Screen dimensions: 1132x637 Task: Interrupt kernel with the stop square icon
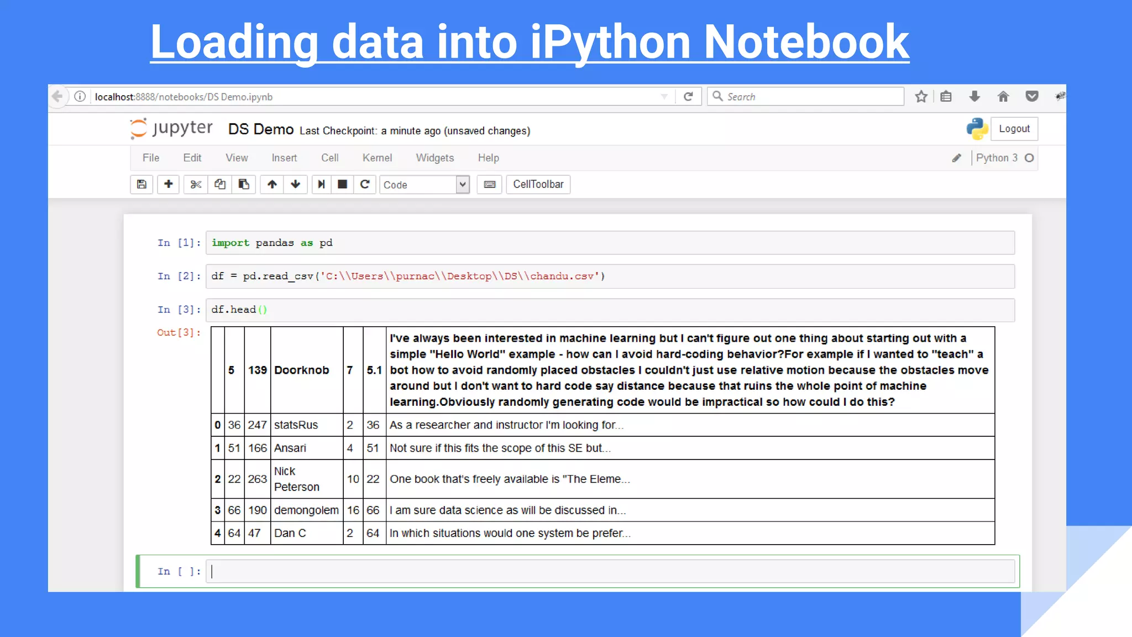pos(343,185)
